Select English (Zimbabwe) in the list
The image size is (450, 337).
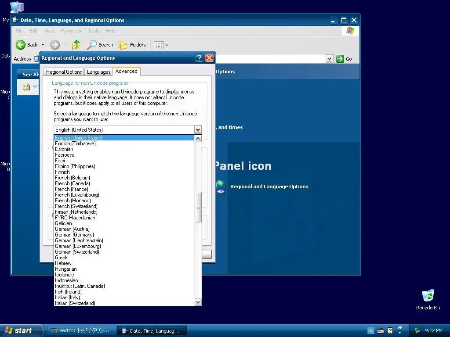coord(124,143)
